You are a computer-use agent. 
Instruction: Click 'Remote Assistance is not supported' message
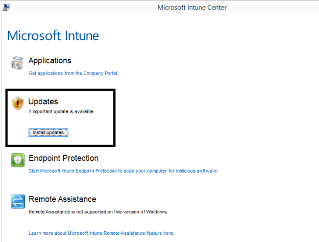[99, 212]
